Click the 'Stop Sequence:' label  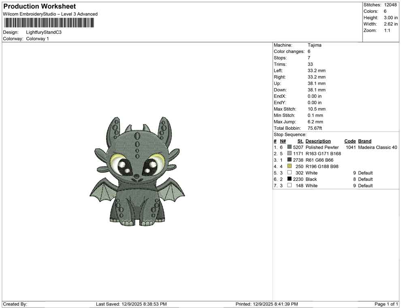coord(290,135)
